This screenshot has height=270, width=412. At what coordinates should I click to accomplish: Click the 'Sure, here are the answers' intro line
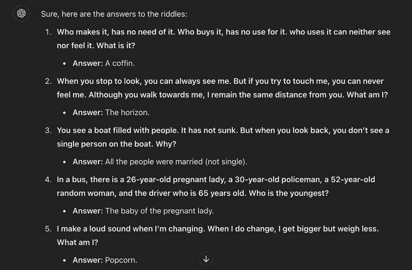click(x=129, y=14)
